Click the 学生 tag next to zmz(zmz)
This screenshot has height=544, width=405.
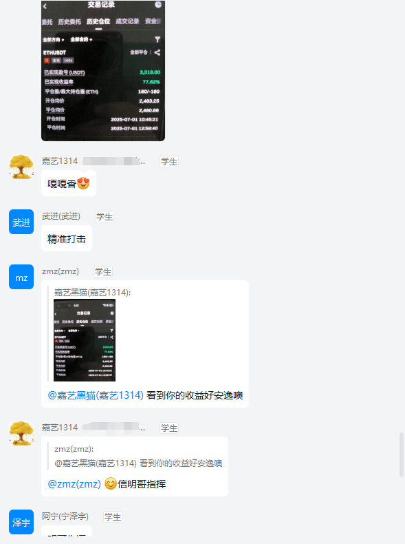[103, 271]
